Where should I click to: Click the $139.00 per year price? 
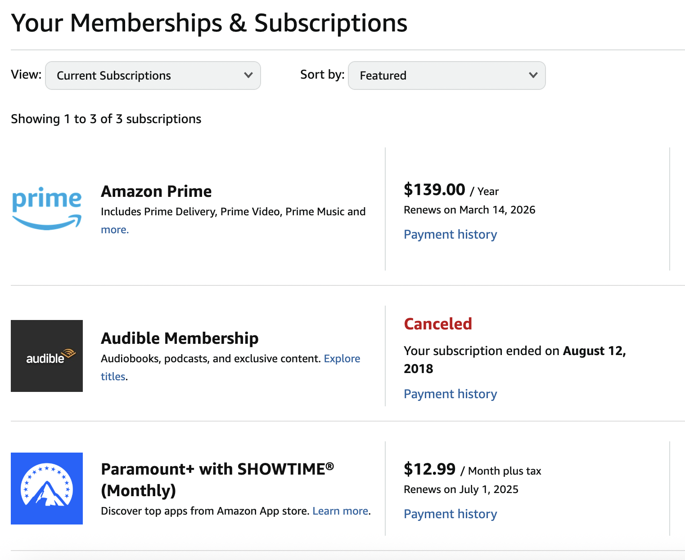(434, 190)
